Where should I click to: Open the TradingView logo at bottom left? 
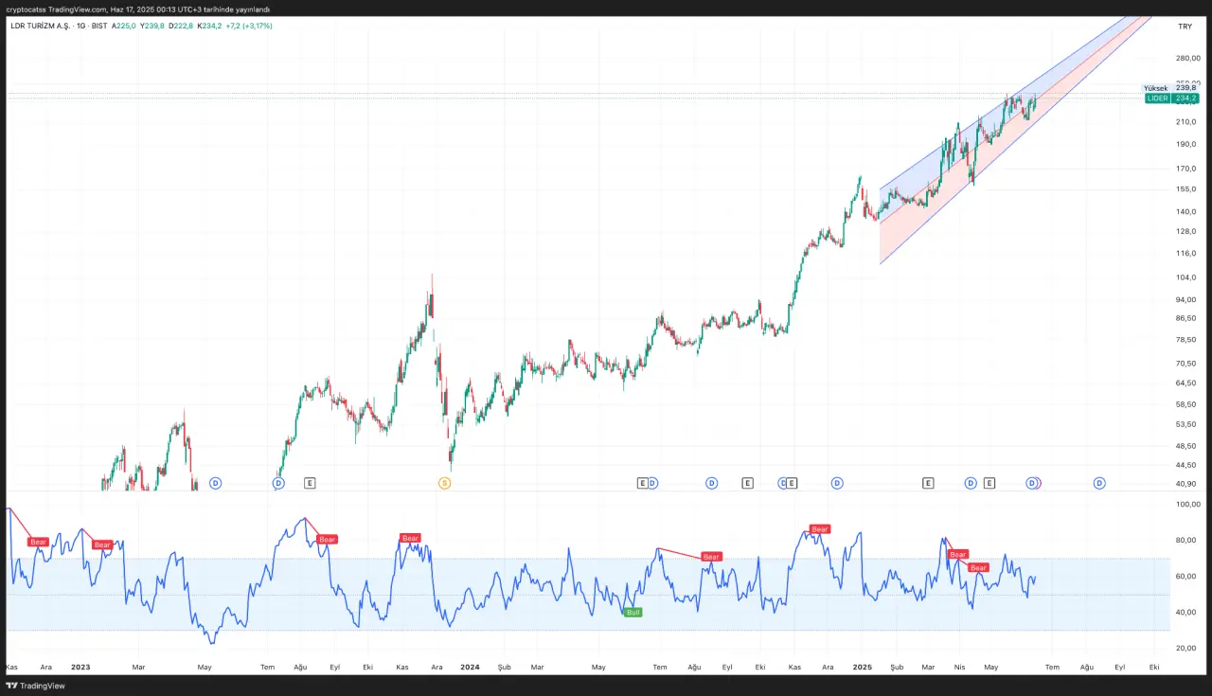[x=34, y=686]
